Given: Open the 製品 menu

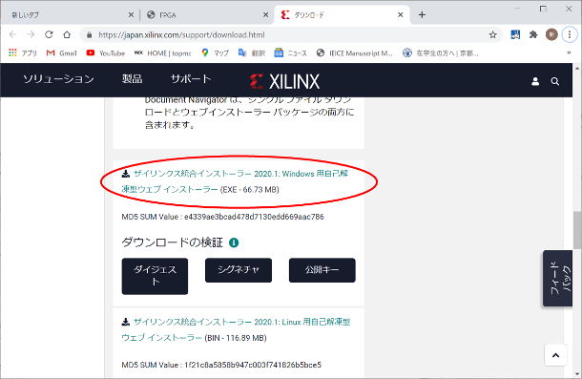Looking at the screenshot, I should pyautogui.click(x=132, y=79).
